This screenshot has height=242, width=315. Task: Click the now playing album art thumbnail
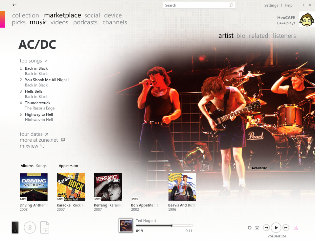pyautogui.click(x=126, y=226)
